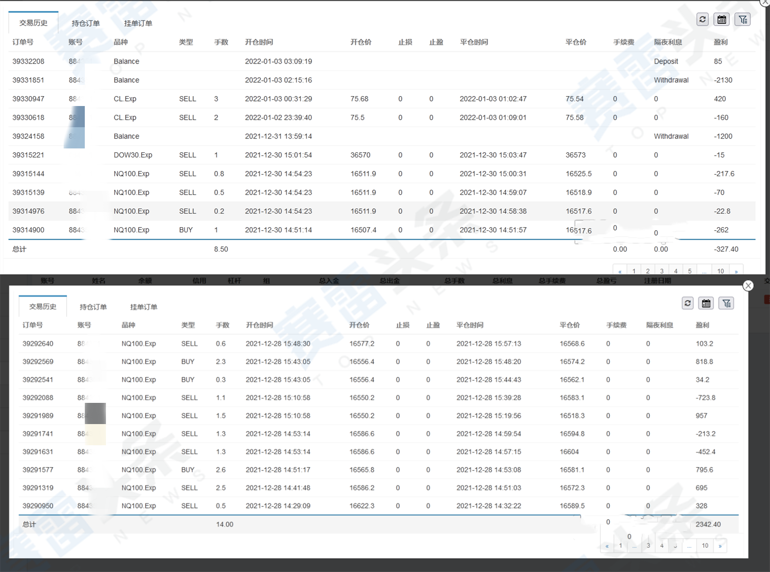Jump to page 10 in upper pagination
The width and height of the screenshot is (770, 572).
click(720, 271)
